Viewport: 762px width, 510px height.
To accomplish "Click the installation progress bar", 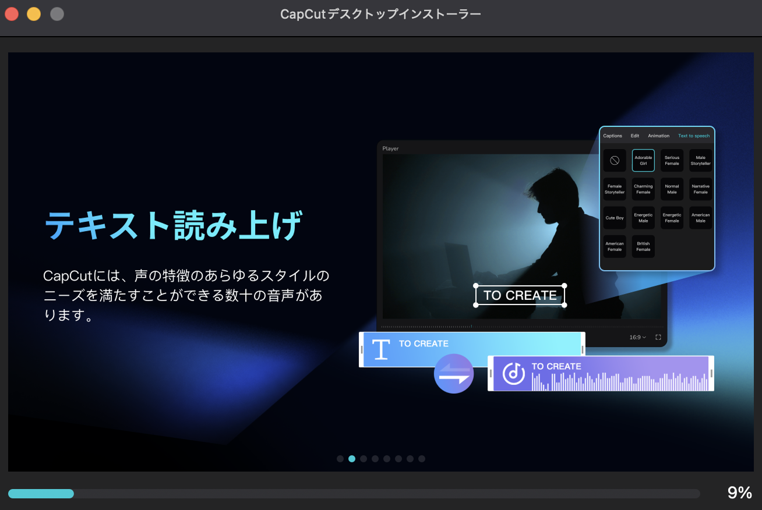I will click(354, 494).
